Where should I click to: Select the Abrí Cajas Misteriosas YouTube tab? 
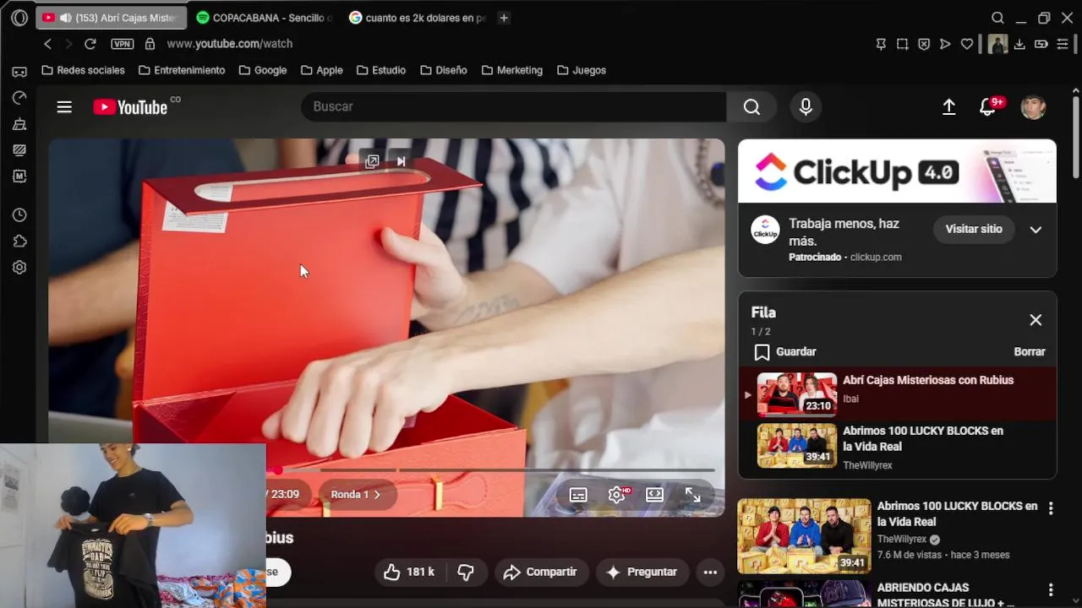tap(111, 18)
